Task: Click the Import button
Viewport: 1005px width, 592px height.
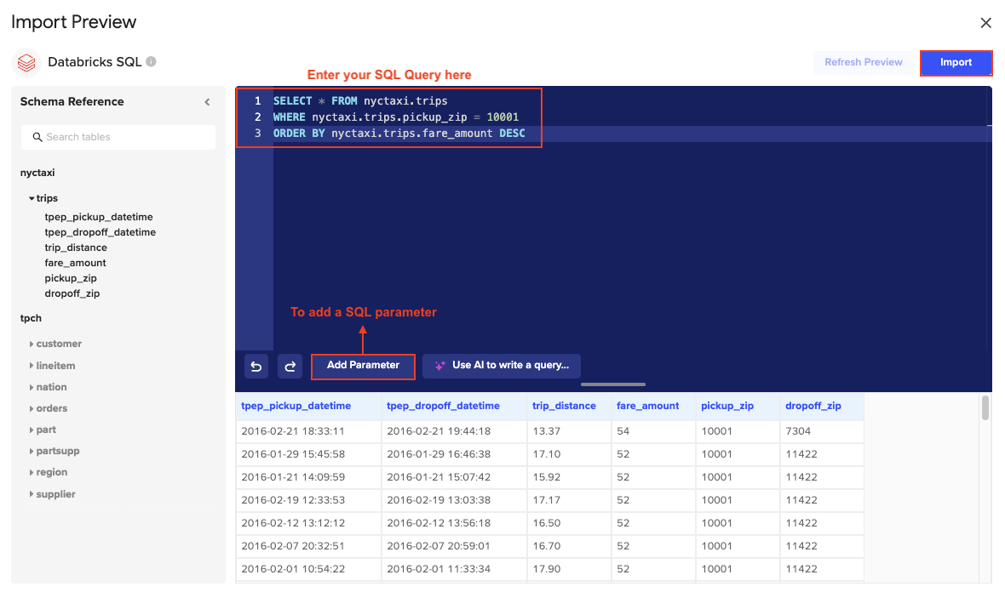Action: click(956, 62)
